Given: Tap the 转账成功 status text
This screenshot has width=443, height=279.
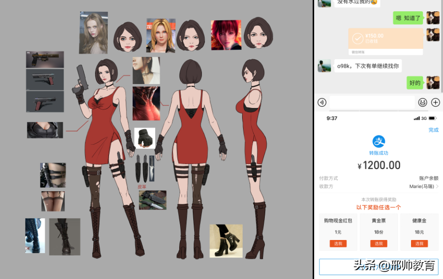Looking at the screenshot, I should tap(379, 153).
